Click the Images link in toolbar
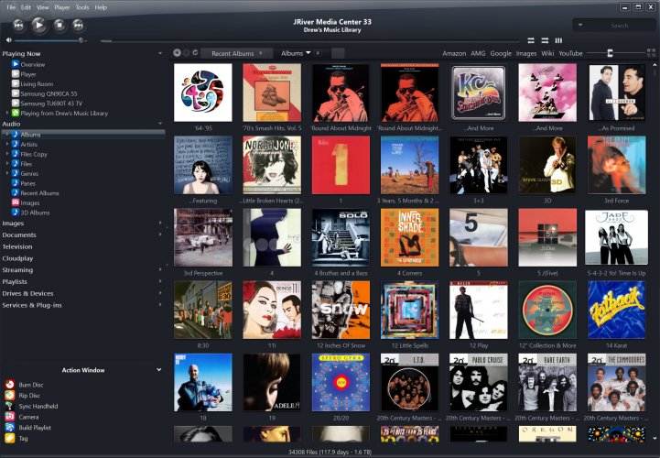 click(526, 53)
